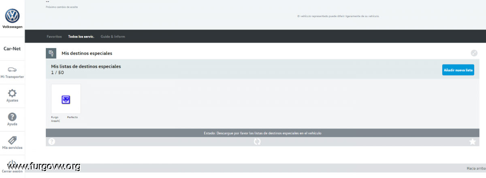
Task: Open Ajustes gear settings icon
Action: pos(12,93)
